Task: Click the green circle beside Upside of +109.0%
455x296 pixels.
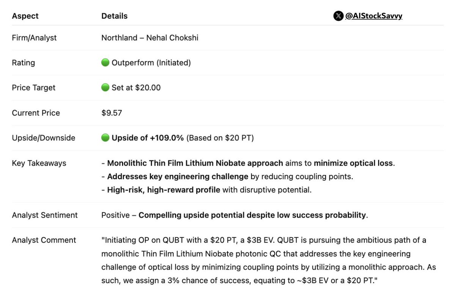Action: coord(105,138)
